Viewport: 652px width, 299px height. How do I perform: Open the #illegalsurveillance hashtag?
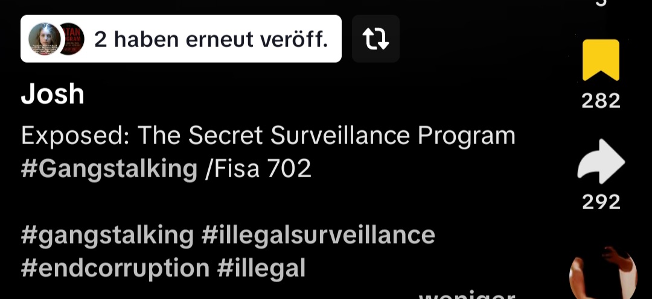318,234
